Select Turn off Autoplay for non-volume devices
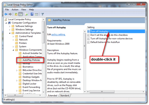This screenshot has height=105, width=149. pyautogui.click(x=111, y=39)
